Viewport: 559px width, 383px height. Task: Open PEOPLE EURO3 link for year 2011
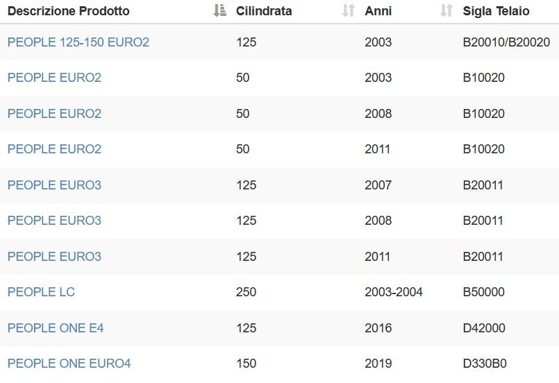click(54, 256)
